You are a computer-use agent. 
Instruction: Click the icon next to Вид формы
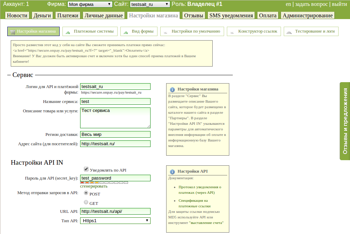click(126, 32)
